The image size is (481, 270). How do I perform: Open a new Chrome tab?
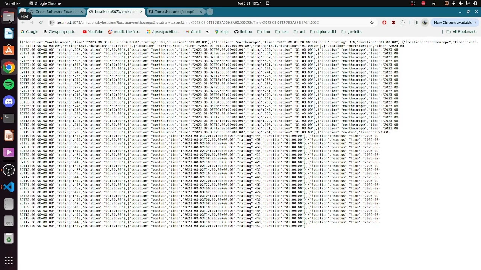coord(210,12)
